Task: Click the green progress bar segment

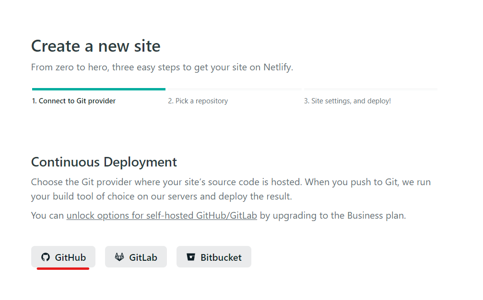Action: click(x=99, y=89)
